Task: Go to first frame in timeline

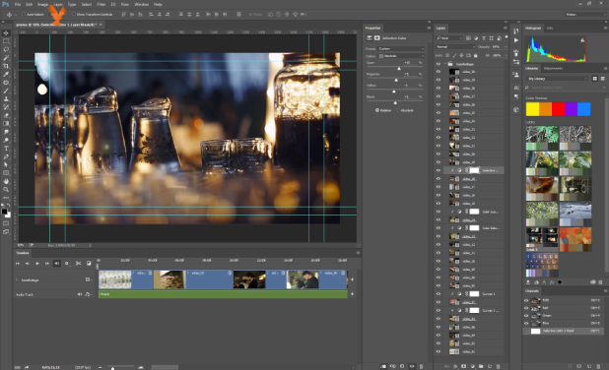Action: [18, 264]
